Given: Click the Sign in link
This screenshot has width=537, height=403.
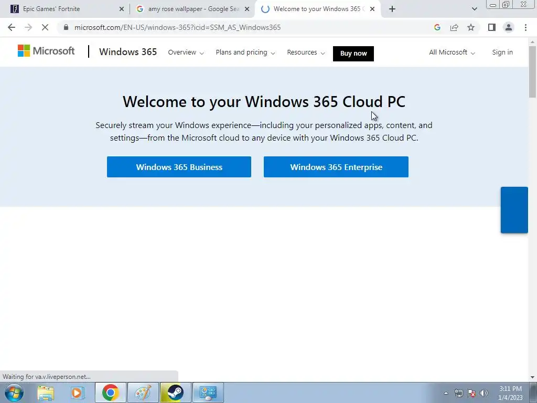Looking at the screenshot, I should (502, 52).
